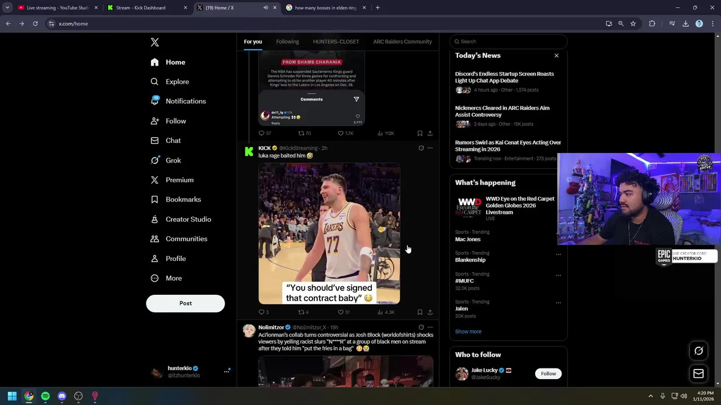Screen dimensions: 721x405
Task: Click Show more under trends
Action: 468,331
